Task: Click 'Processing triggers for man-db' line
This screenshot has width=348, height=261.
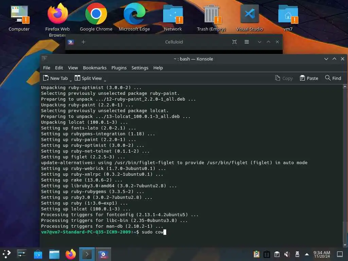Action: [102, 226]
